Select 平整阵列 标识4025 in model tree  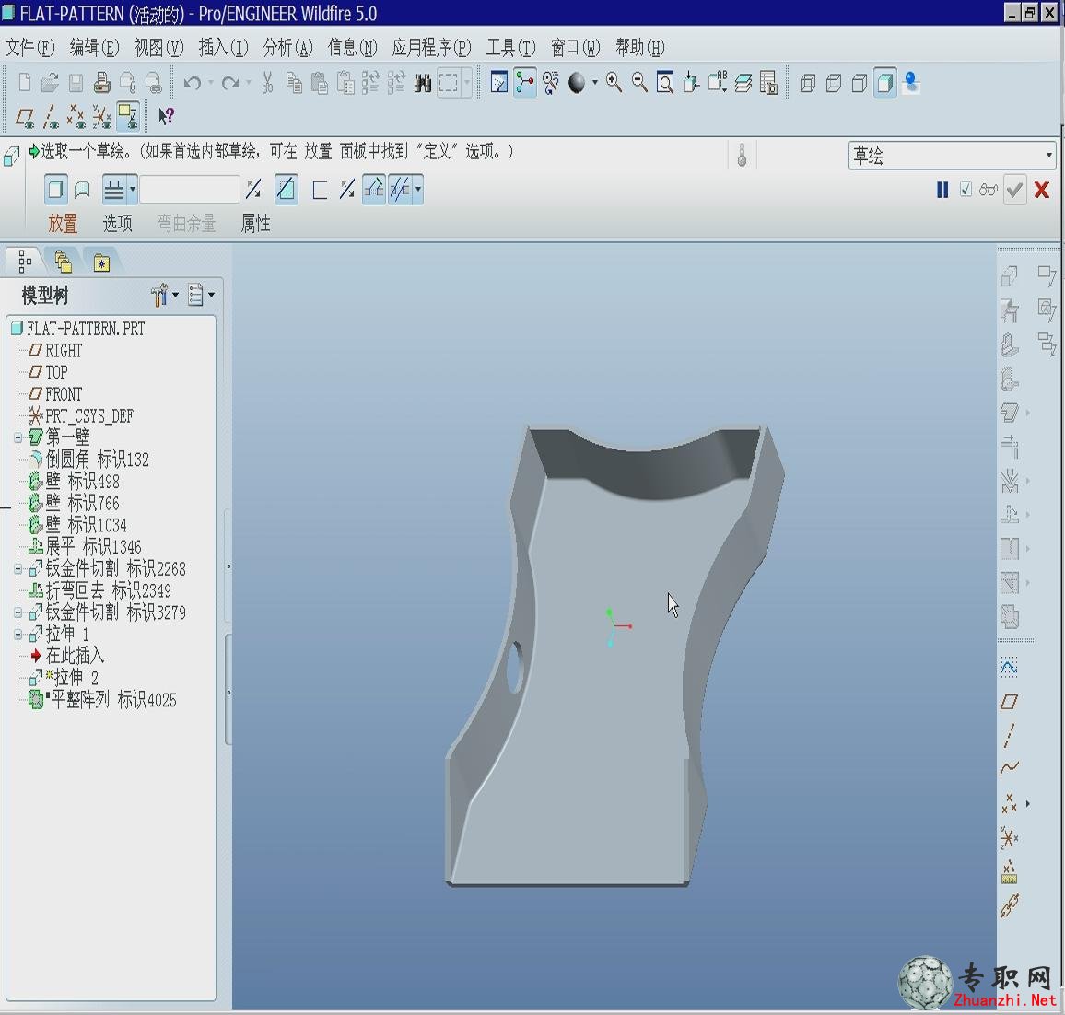[x=102, y=699]
